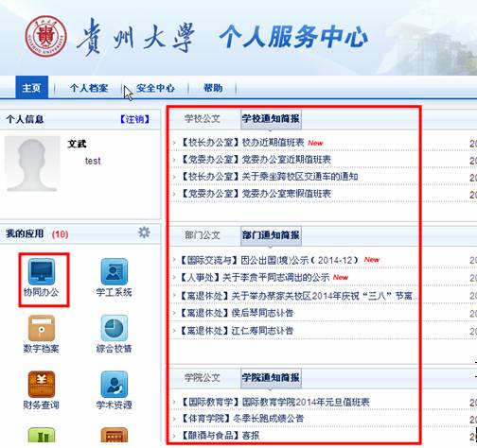477x448 pixels.
Task: Open the 个人档案 menu item
Action: coord(89,88)
